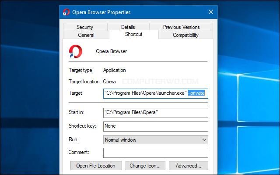Switch to the General tab
The width and height of the screenshot is (280, 175).
tap(86, 35)
